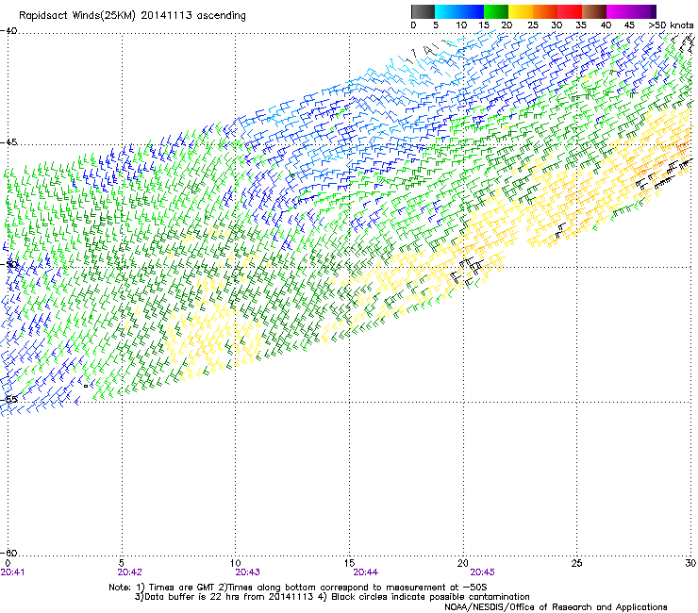Click the green 15–20 knots legend segment
The height and width of the screenshot is (613, 698).
coord(496,11)
